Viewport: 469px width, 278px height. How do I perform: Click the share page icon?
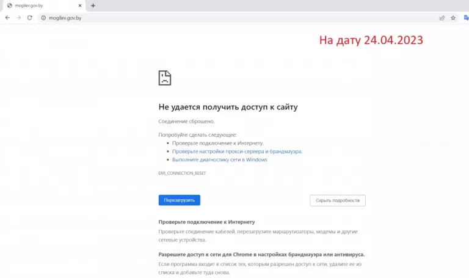[442, 18]
